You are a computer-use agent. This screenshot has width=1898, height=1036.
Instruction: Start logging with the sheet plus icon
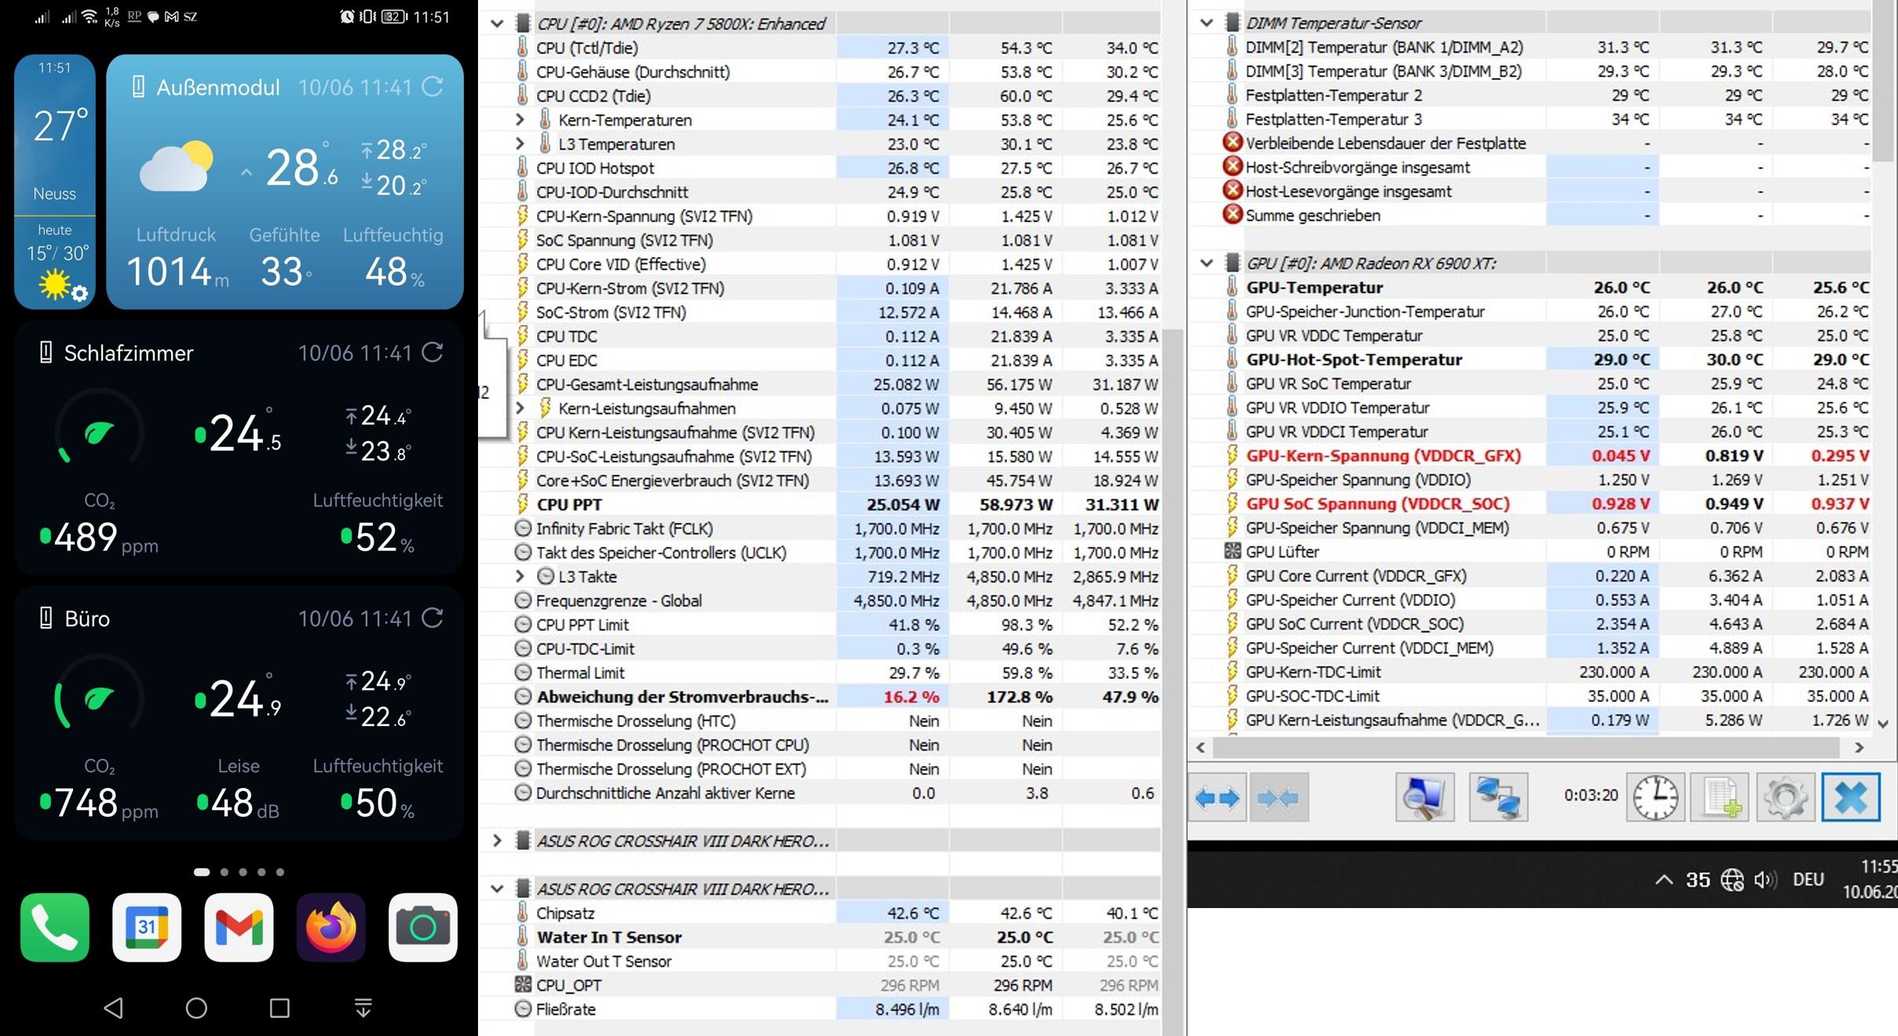point(1721,798)
